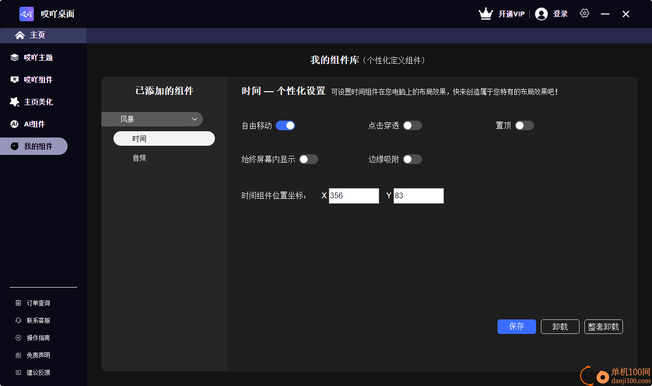Go to AI组件 section
This screenshot has width=652, height=386.
[34, 124]
